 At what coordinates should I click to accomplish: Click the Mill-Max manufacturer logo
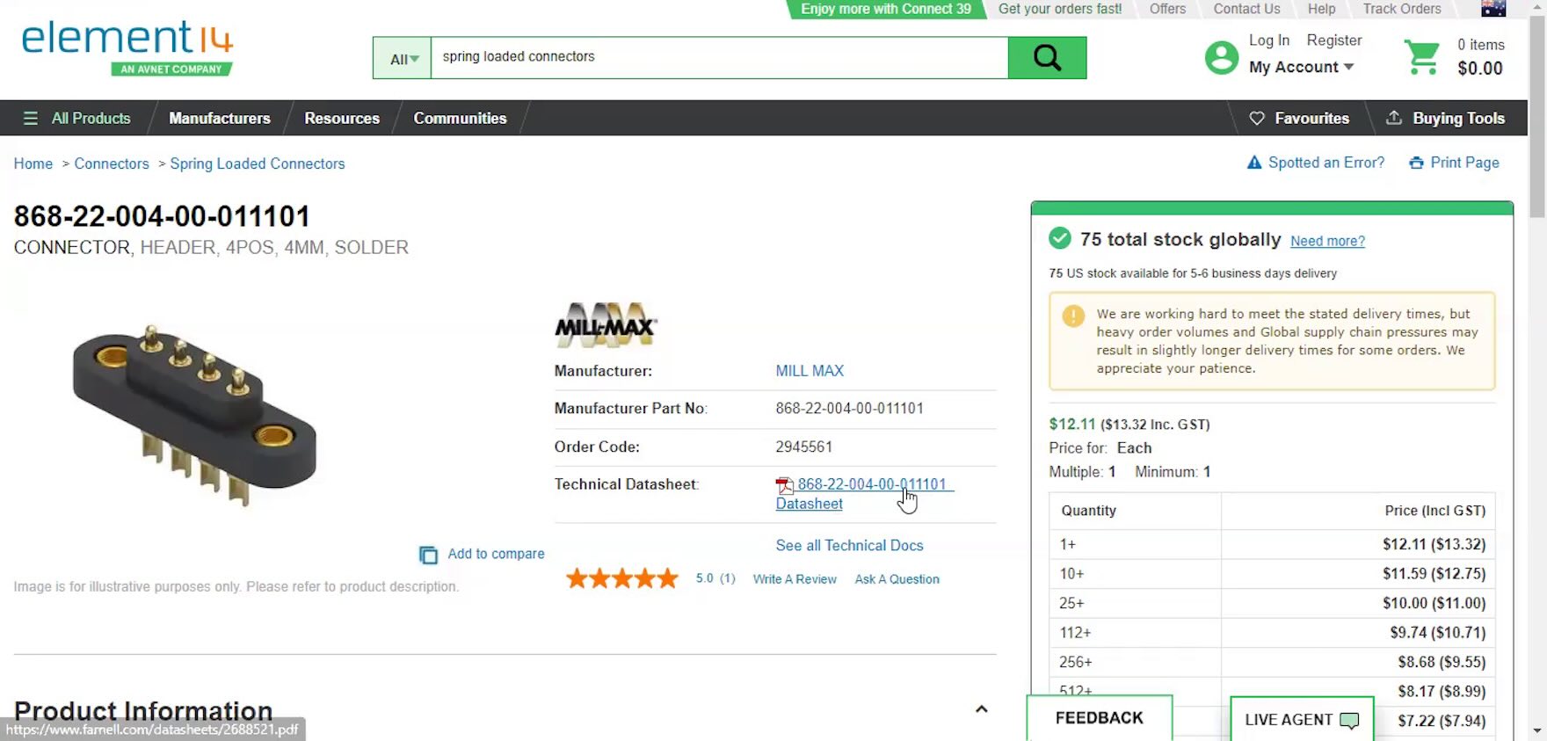606,325
